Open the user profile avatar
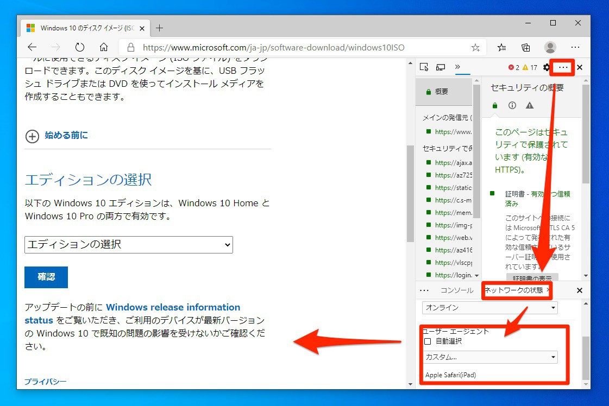The image size is (609, 406). pos(550,47)
